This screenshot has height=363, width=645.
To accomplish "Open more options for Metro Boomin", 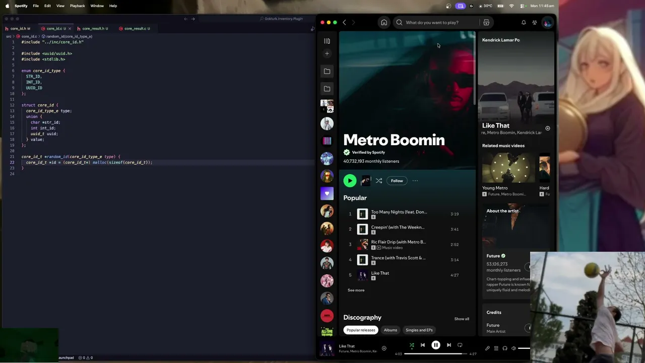I will pyautogui.click(x=415, y=180).
